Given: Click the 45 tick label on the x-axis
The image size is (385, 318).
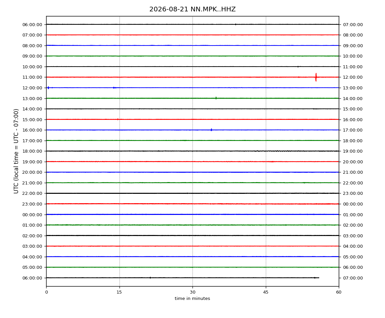Looking at the screenshot, I should [x=266, y=292].
